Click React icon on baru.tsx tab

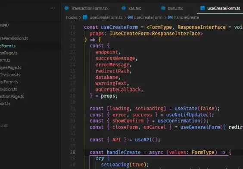pyautogui.click(x=163, y=8)
